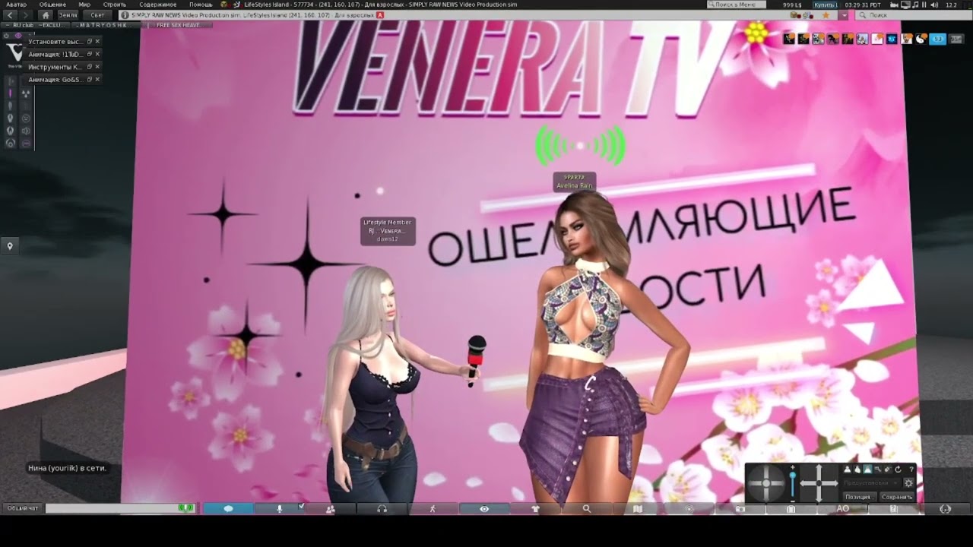Toggle the music note audio stream icon
This screenshot has height=547, width=973.
[x=915, y=5]
